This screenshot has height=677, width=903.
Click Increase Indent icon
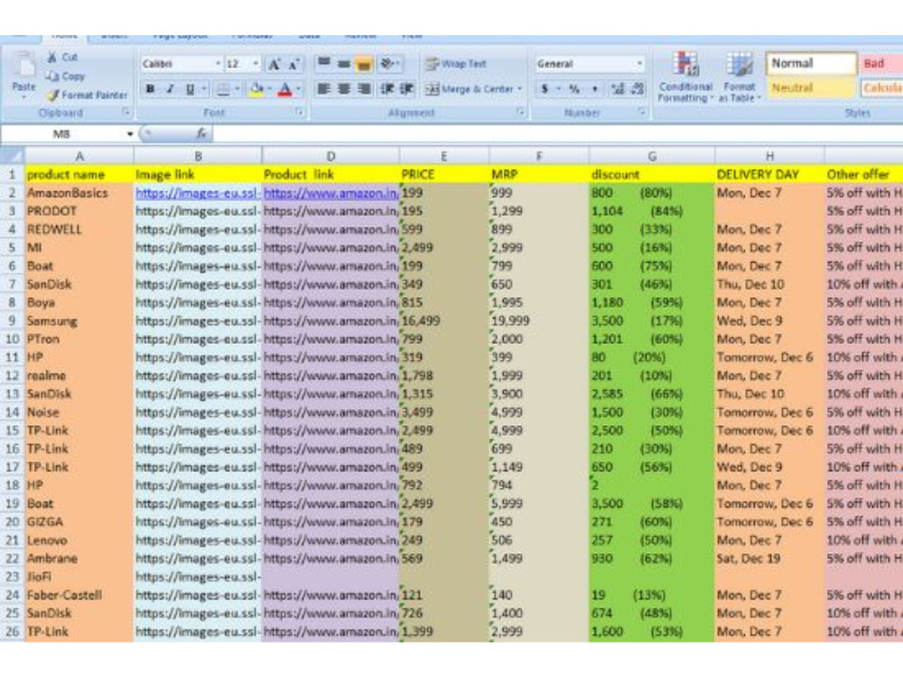coord(406,88)
